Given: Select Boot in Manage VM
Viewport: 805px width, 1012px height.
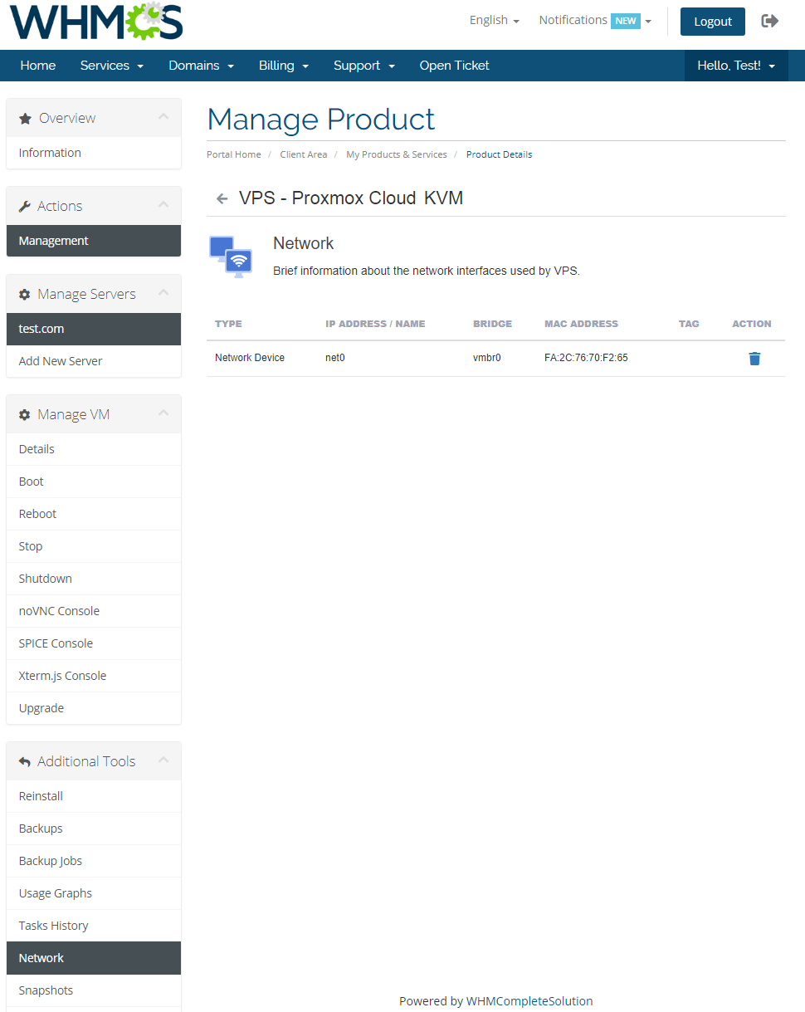Looking at the screenshot, I should coord(94,482).
